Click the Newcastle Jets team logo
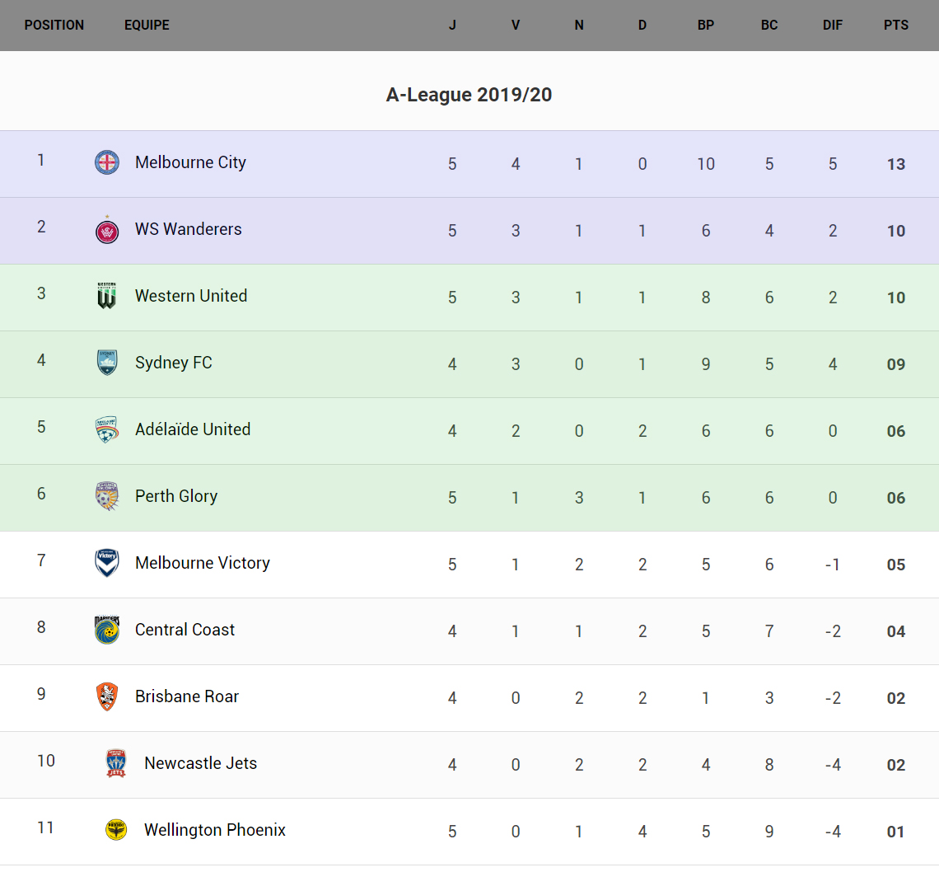 116,763
